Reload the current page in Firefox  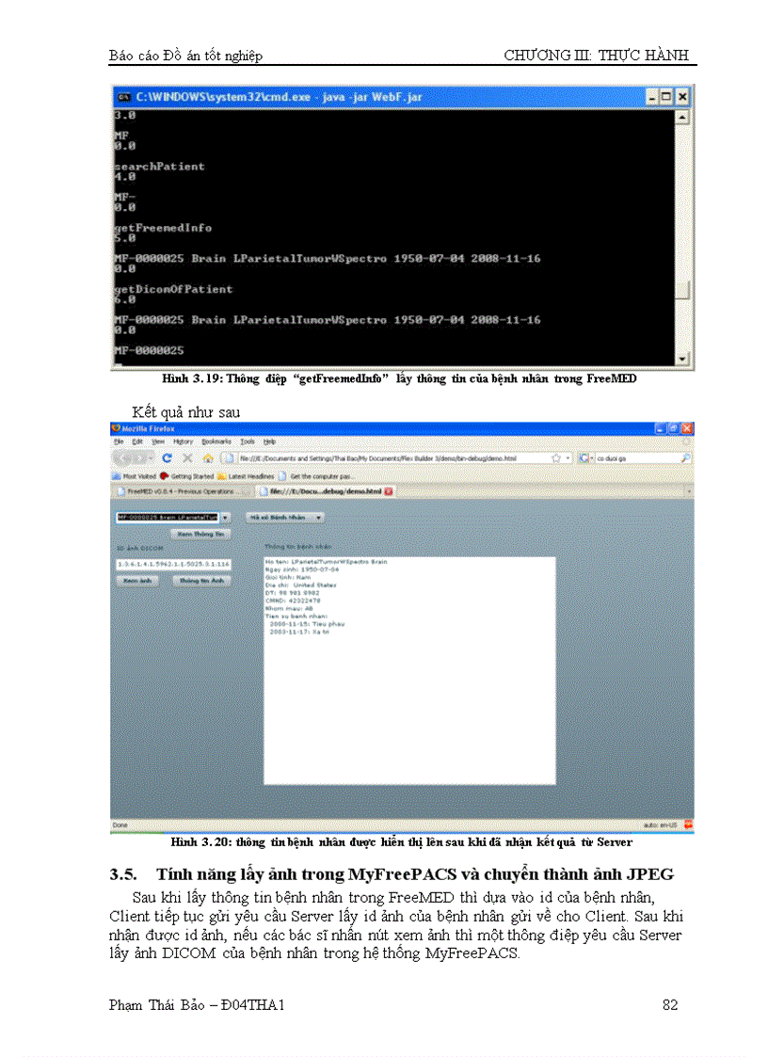pyautogui.click(x=167, y=456)
